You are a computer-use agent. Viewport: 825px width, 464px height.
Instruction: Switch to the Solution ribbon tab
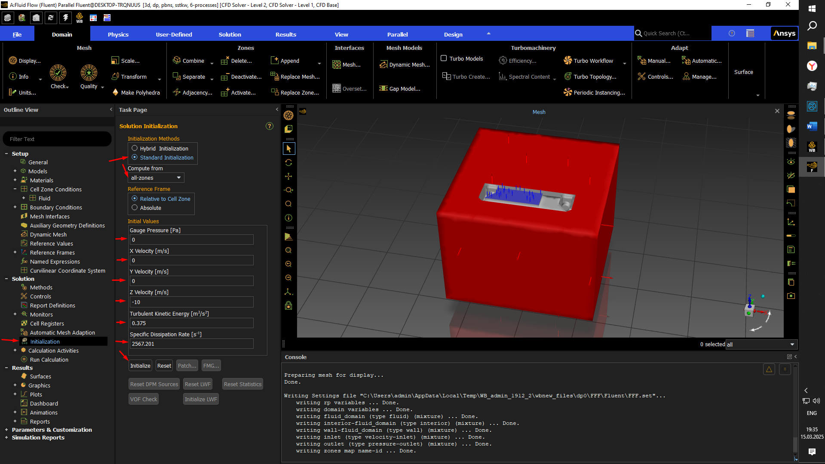pos(230,34)
